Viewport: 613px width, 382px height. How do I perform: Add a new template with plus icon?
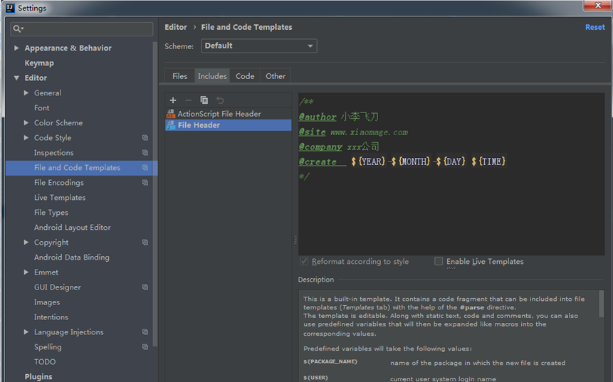pos(173,100)
